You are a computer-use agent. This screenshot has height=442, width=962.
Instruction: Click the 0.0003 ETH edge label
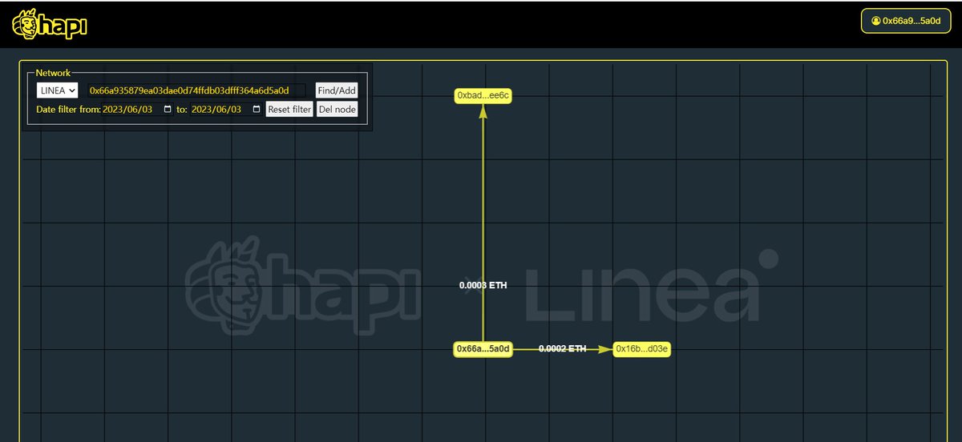pyautogui.click(x=483, y=285)
